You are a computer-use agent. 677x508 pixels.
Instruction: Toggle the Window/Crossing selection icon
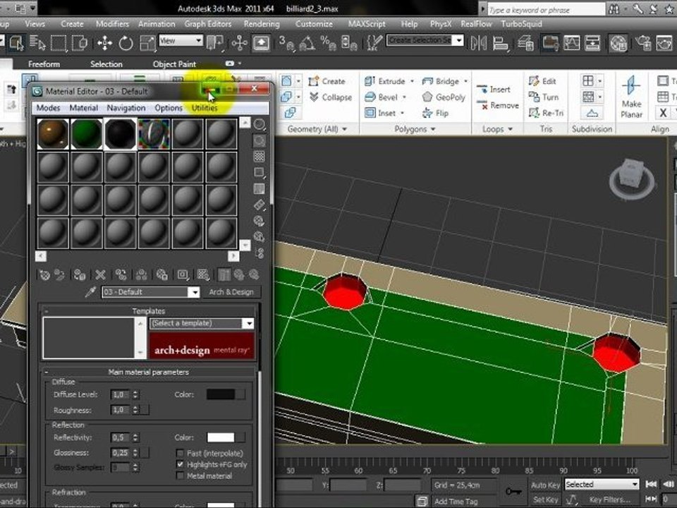[80, 43]
